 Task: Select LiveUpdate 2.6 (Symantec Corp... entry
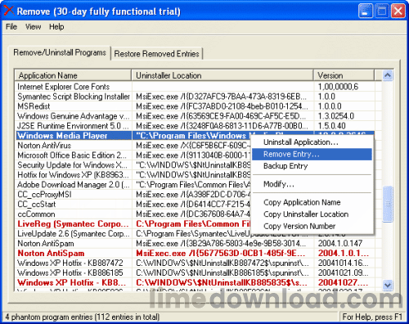(x=74, y=234)
